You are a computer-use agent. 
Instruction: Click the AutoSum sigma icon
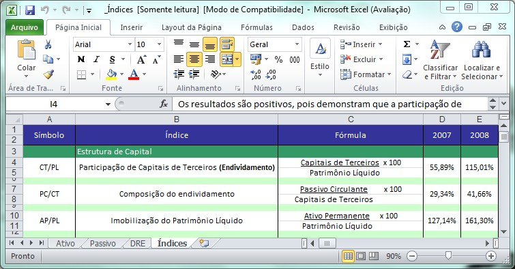407,44
